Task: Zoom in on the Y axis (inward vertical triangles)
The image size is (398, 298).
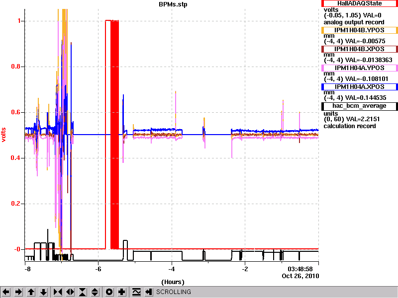Action: click(x=83, y=292)
